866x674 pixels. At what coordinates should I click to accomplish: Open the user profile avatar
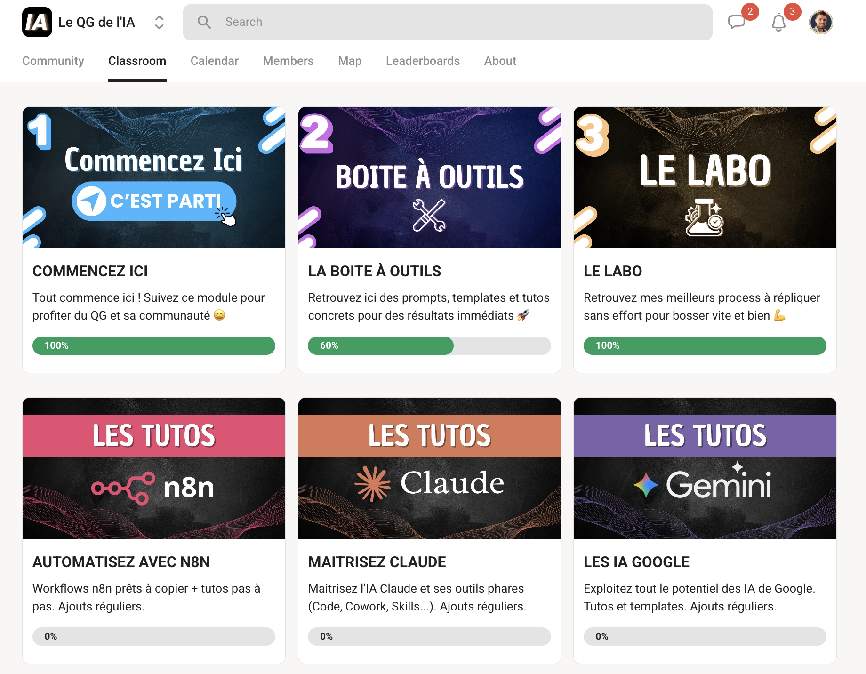point(821,22)
